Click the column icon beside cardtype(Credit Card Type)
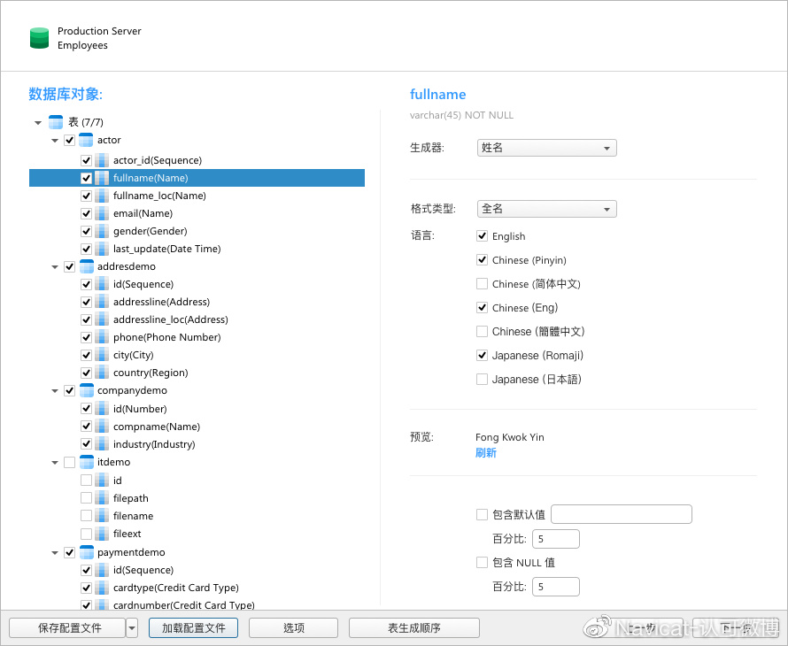Image resolution: width=788 pixels, height=646 pixels. click(x=102, y=588)
